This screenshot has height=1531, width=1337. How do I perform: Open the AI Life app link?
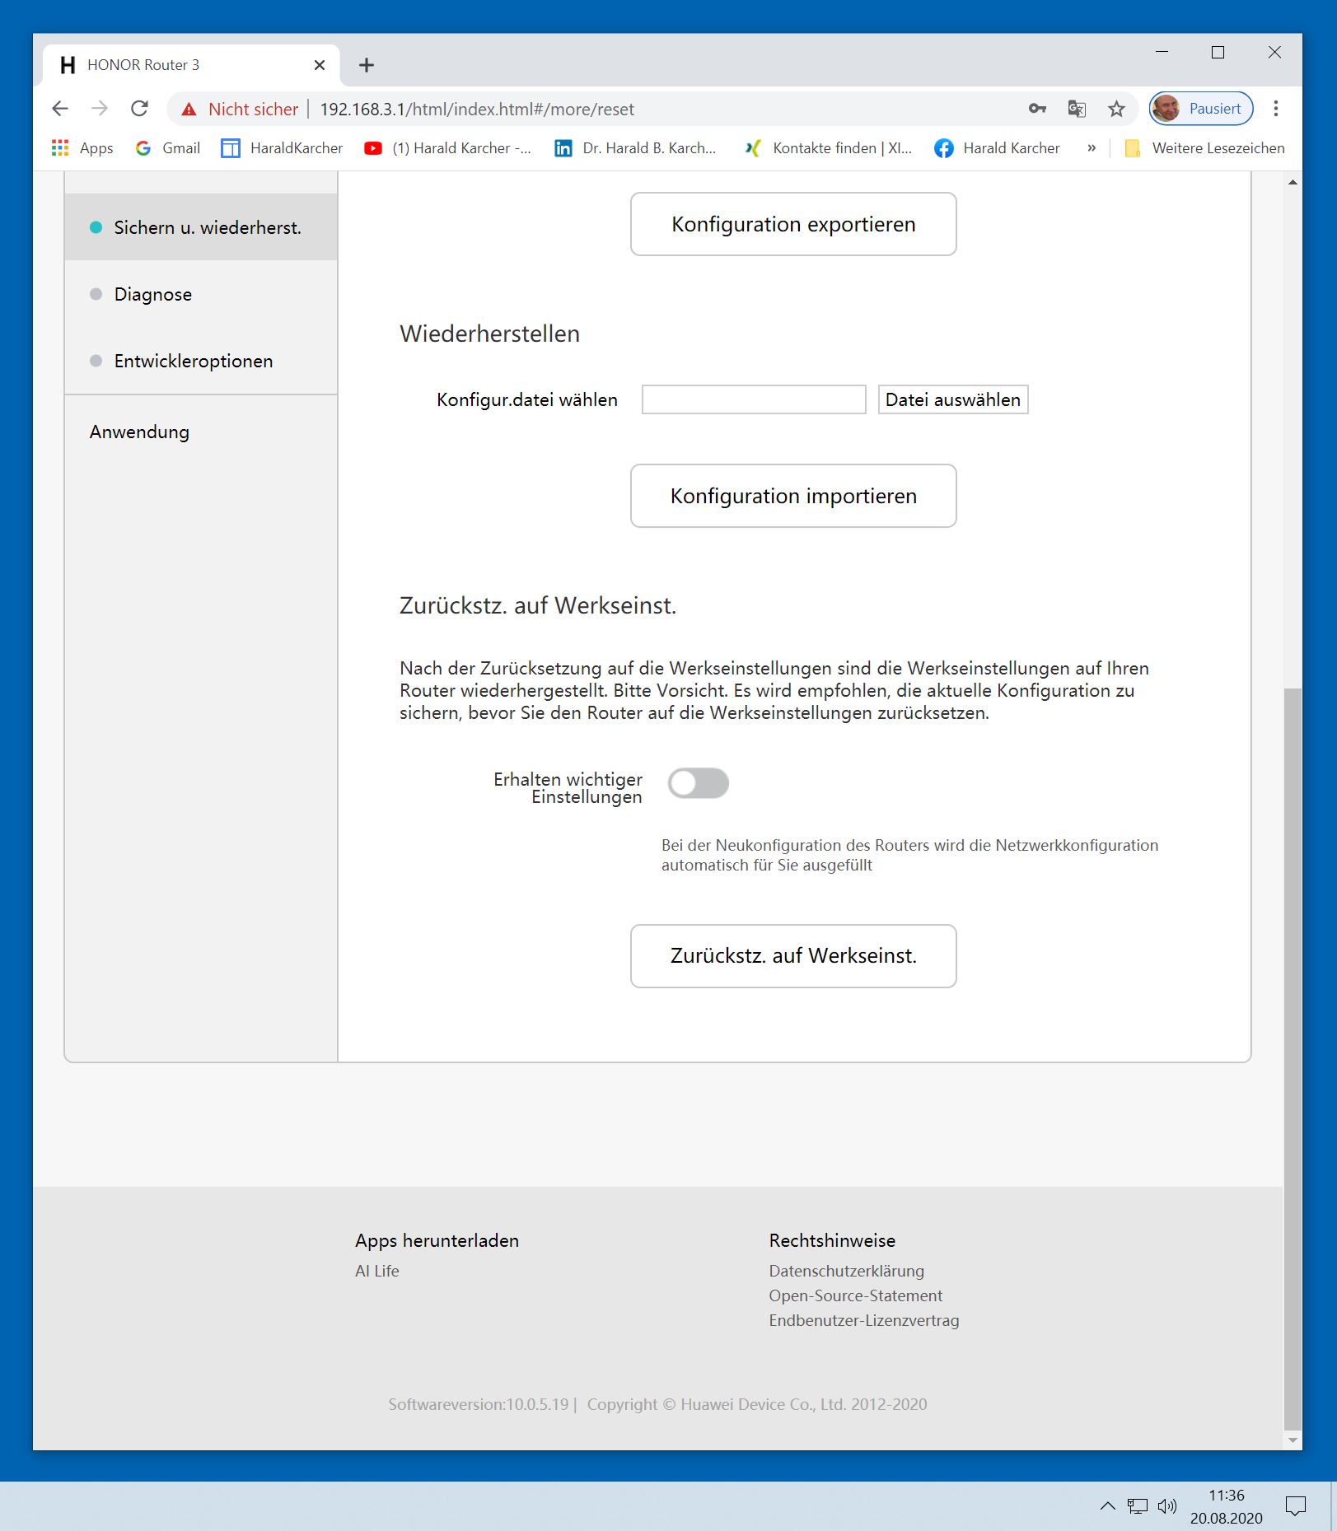click(377, 1271)
